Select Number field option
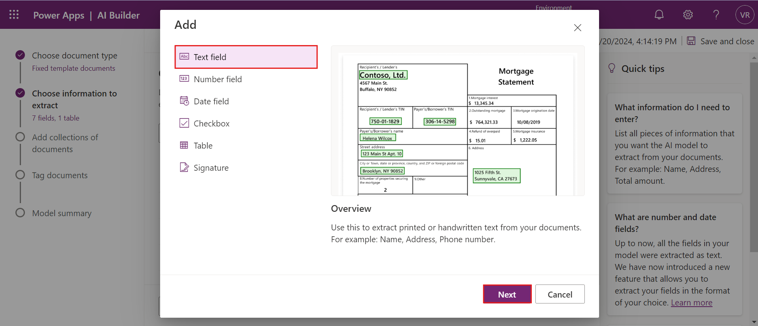758x326 pixels. click(x=217, y=79)
